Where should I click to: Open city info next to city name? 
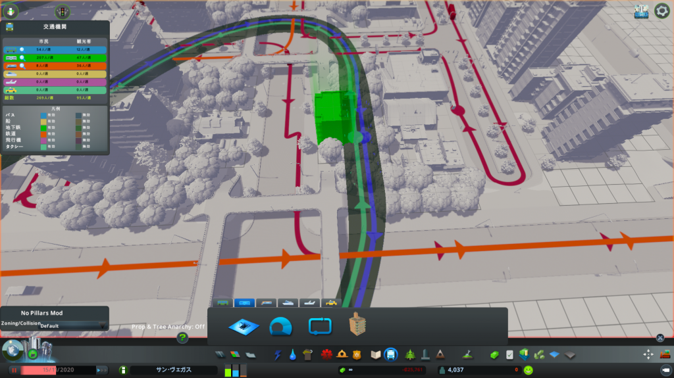123,370
